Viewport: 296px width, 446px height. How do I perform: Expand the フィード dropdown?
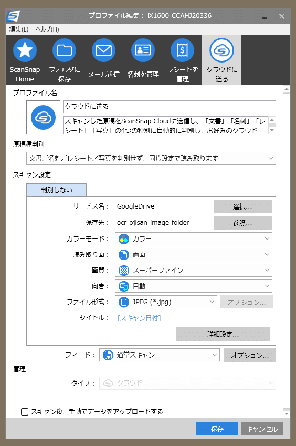[x=160, y=355]
